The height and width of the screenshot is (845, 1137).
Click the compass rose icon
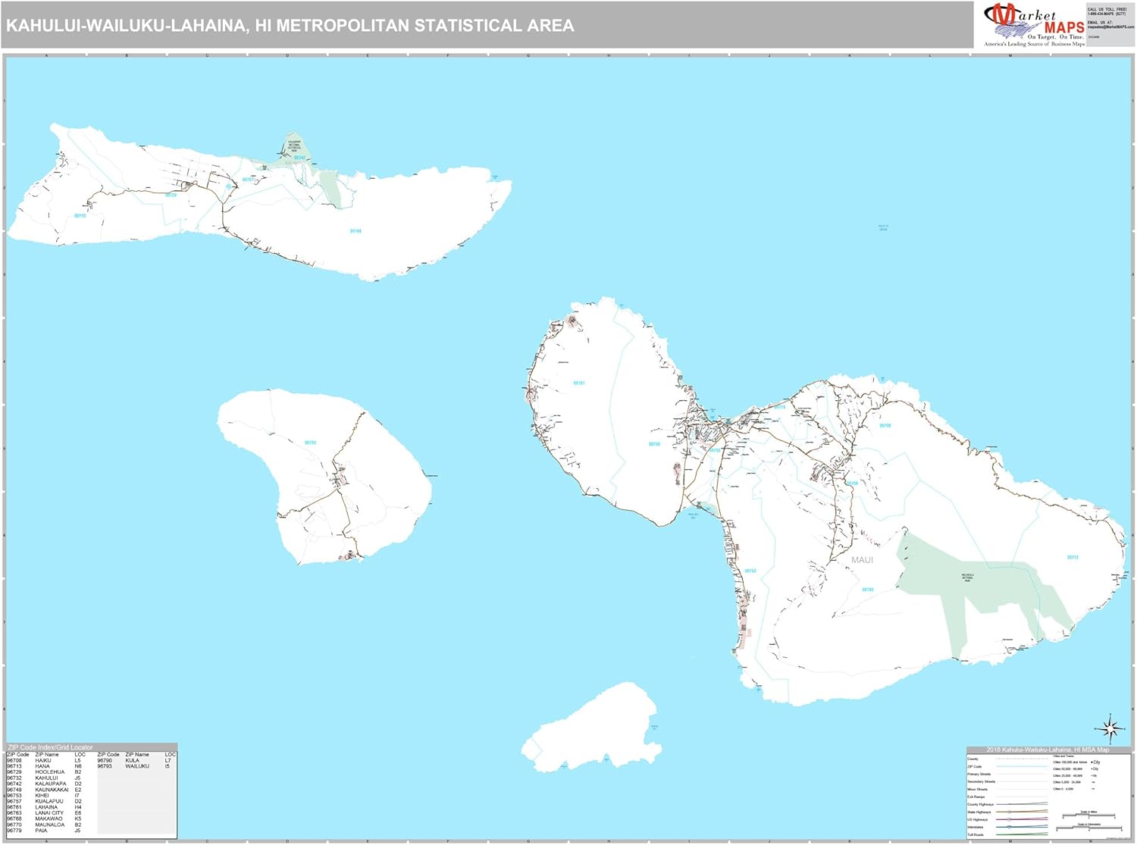pyautogui.click(x=1110, y=729)
